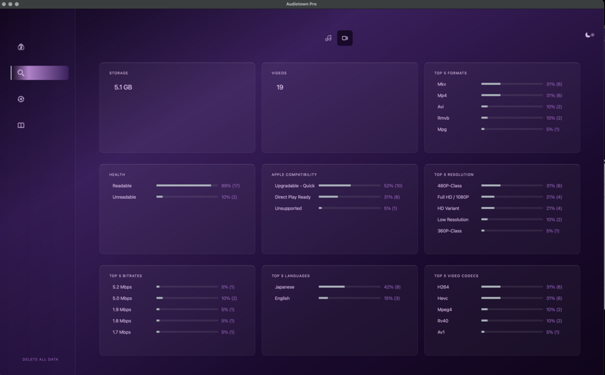Image resolution: width=605 pixels, height=375 pixels.
Task: Click the 42% (8) Japanese value
Action: pos(392,287)
